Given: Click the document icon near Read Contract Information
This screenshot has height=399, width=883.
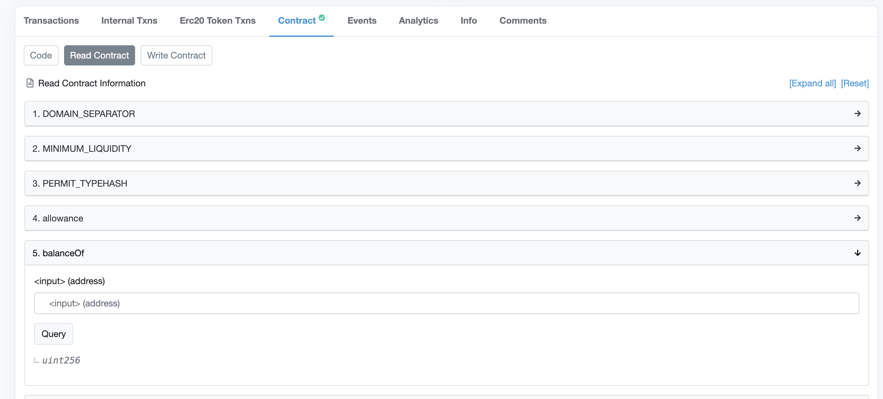Looking at the screenshot, I should (30, 83).
